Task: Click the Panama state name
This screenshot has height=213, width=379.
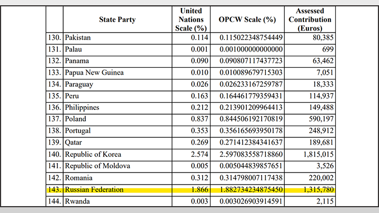Action: pyautogui.click(x=77, y=61)
